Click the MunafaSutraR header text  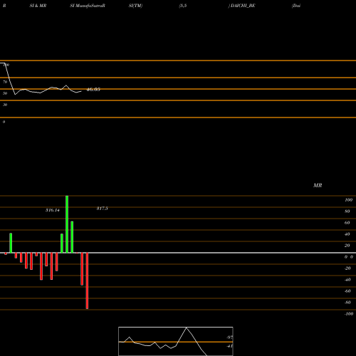pos(90,6)
